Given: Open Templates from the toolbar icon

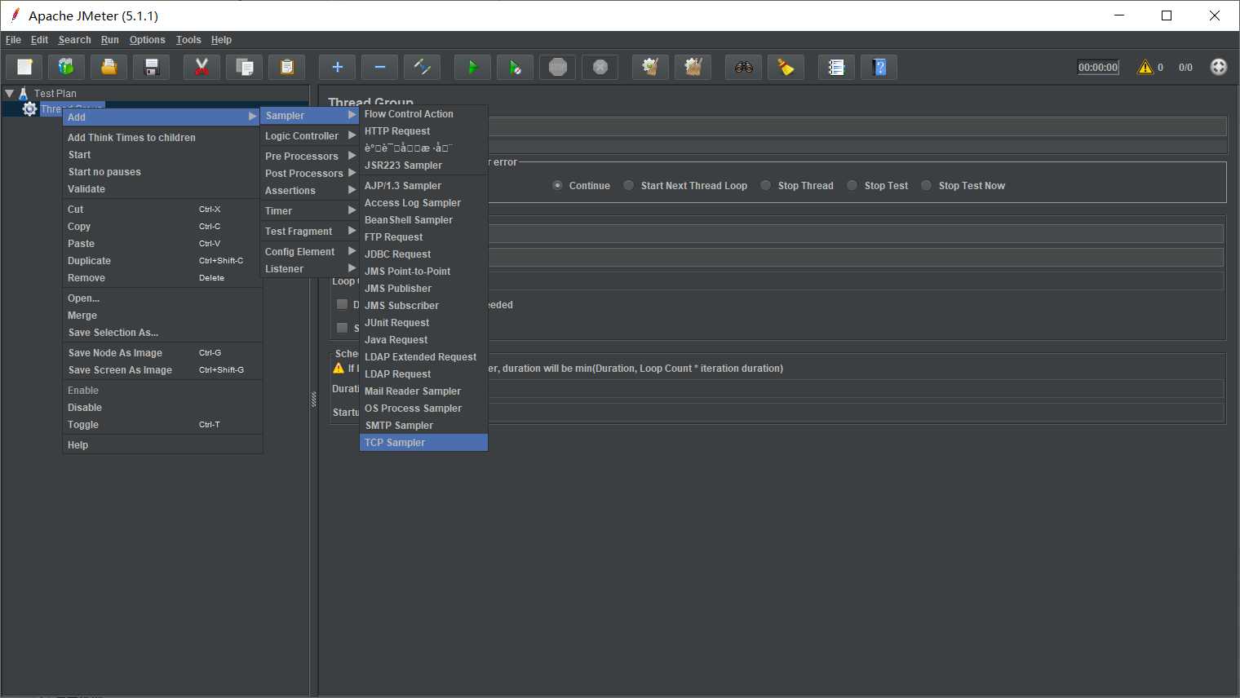Looking at the screenshot, I should pyautogui.click(x=67, y=67).
